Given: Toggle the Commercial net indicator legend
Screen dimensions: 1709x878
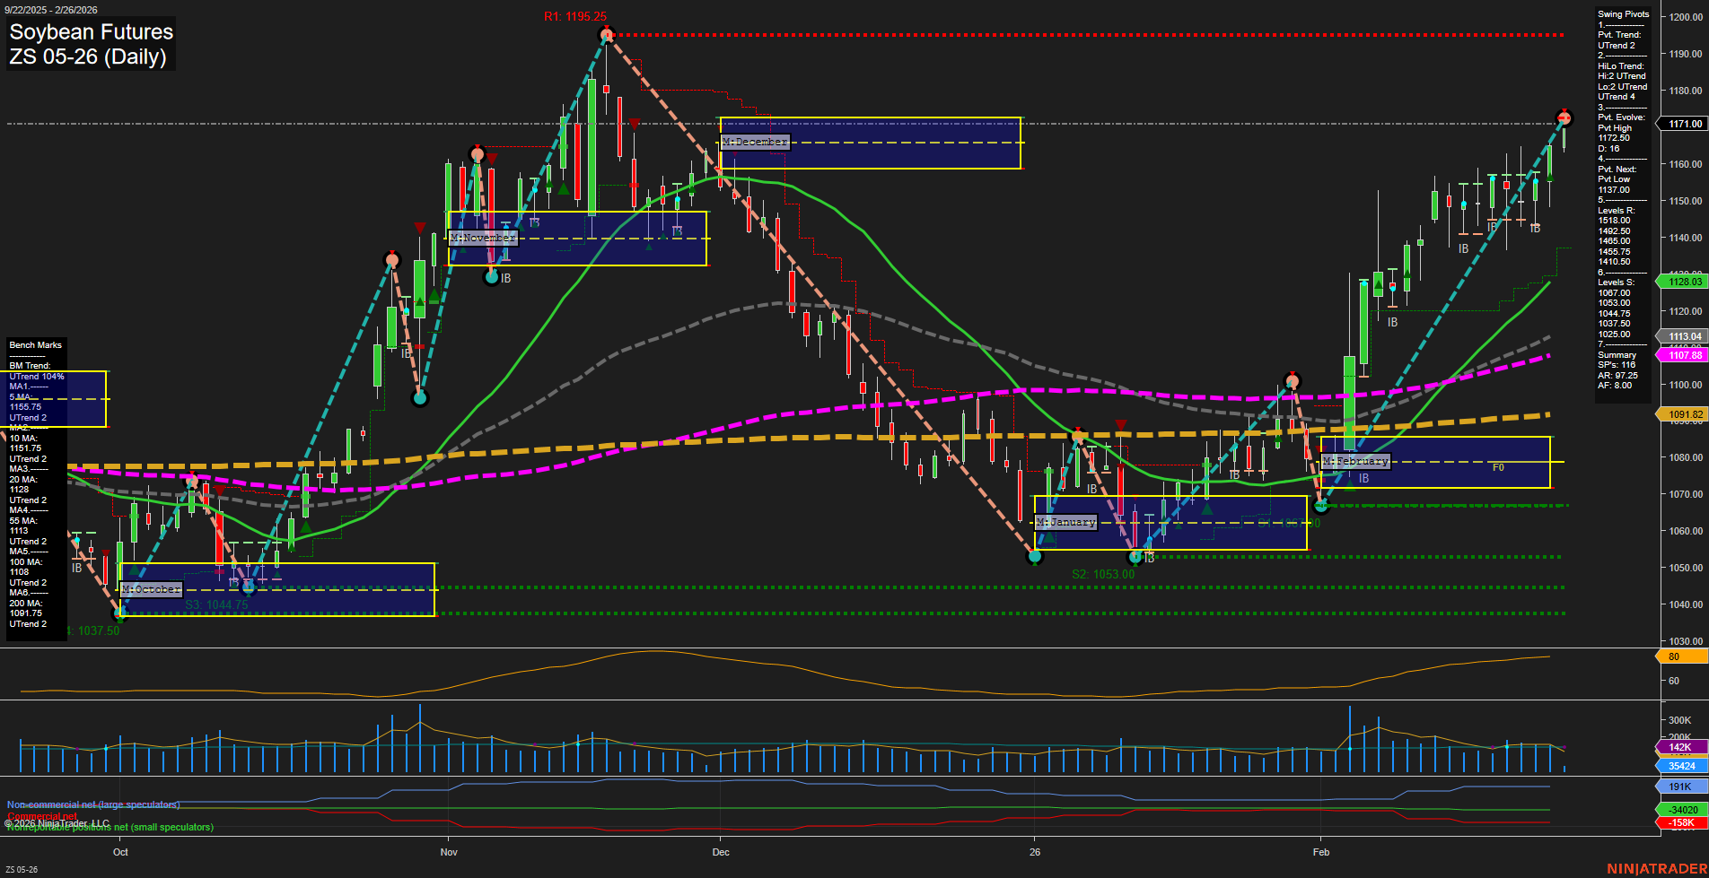Looking at the screenshot, I should (x=43, y=814).
